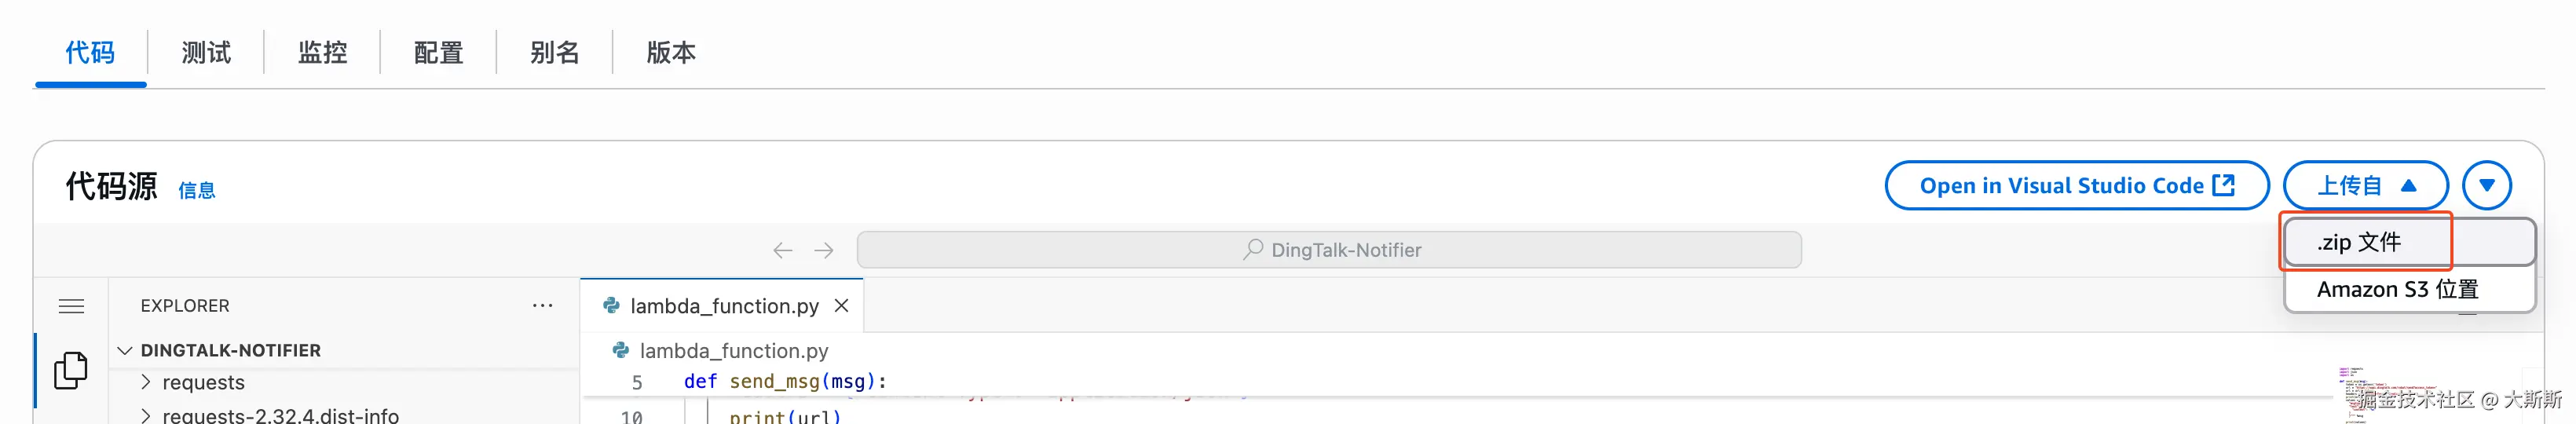The image size is (2576, 424).
Task: Select the .zip 文件 upload option
Action: click(x=2359, y=242)
